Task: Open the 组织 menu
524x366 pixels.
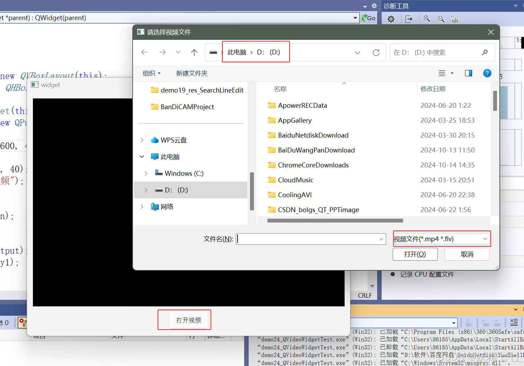Action: 152,73
